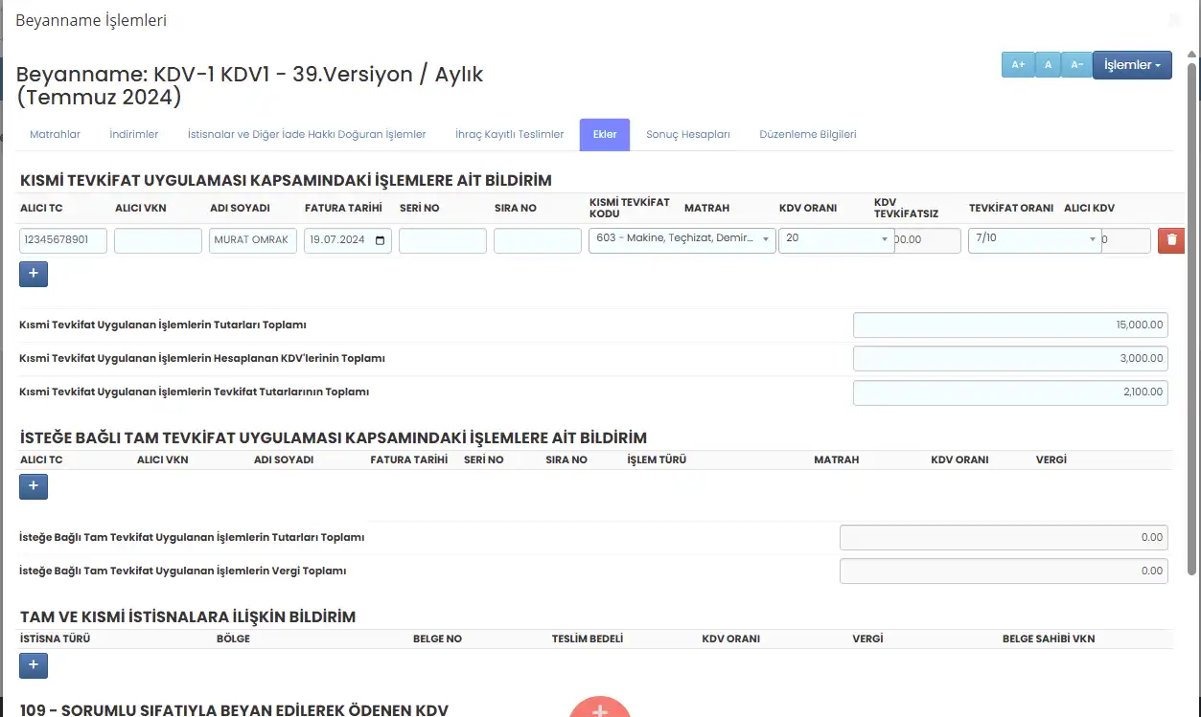Add a new row to Kısmi Tevkifat table
Viewport: 1201px width, 717px height.
point(34,274)
